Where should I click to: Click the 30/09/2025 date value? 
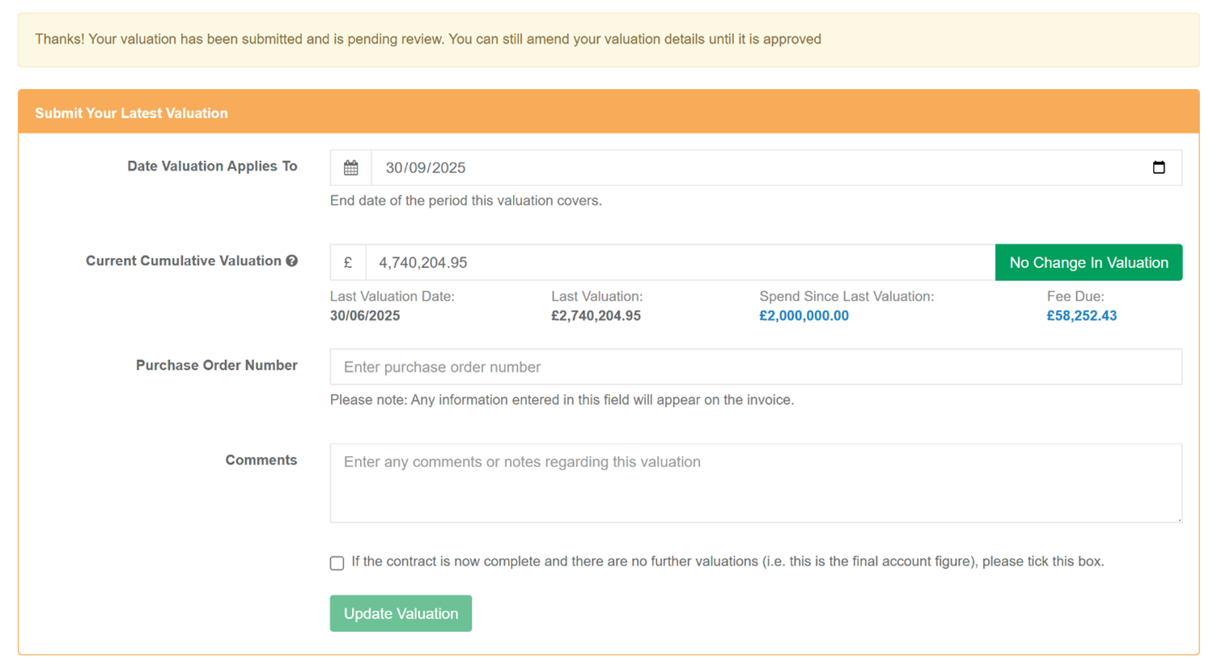point(426,168)
